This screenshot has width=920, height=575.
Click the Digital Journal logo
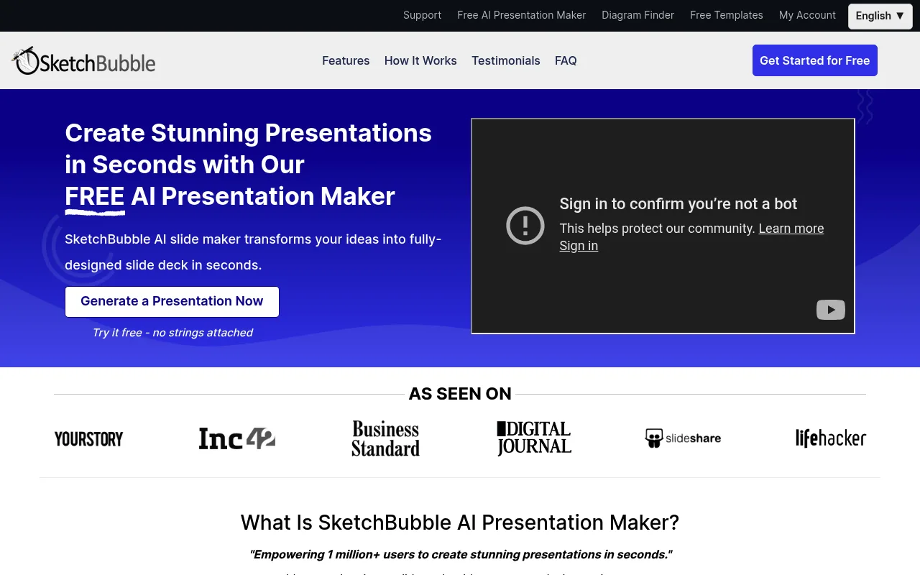point(534,438)
